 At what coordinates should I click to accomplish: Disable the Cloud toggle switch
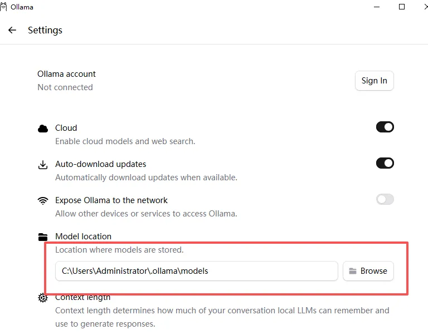click(x=385, y=127)
